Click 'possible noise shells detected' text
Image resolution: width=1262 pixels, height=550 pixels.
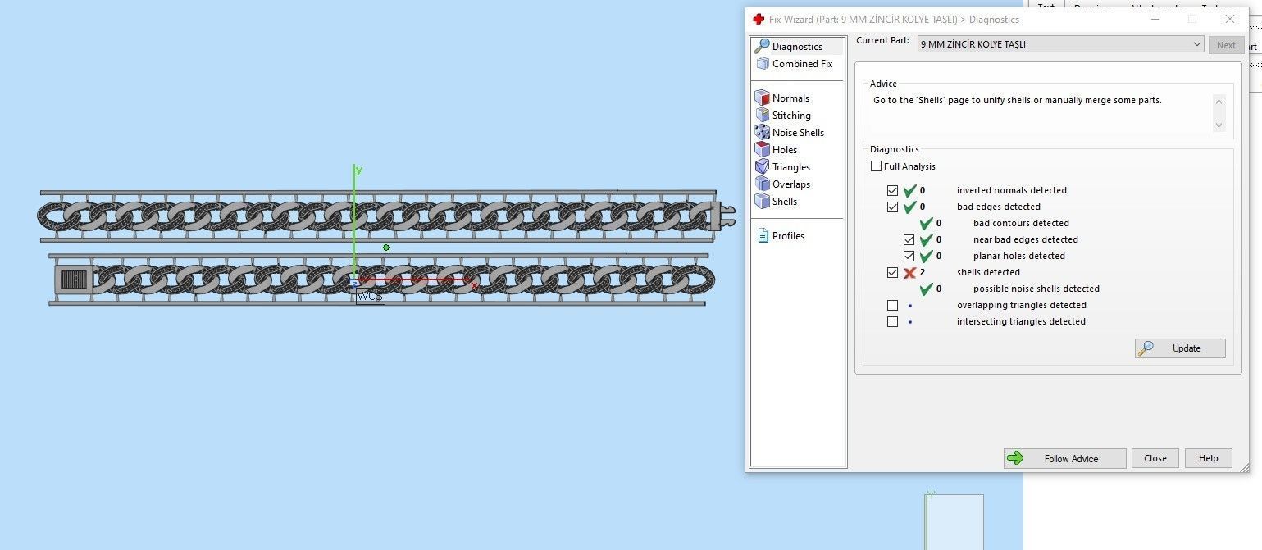(x=1036, y=289)
